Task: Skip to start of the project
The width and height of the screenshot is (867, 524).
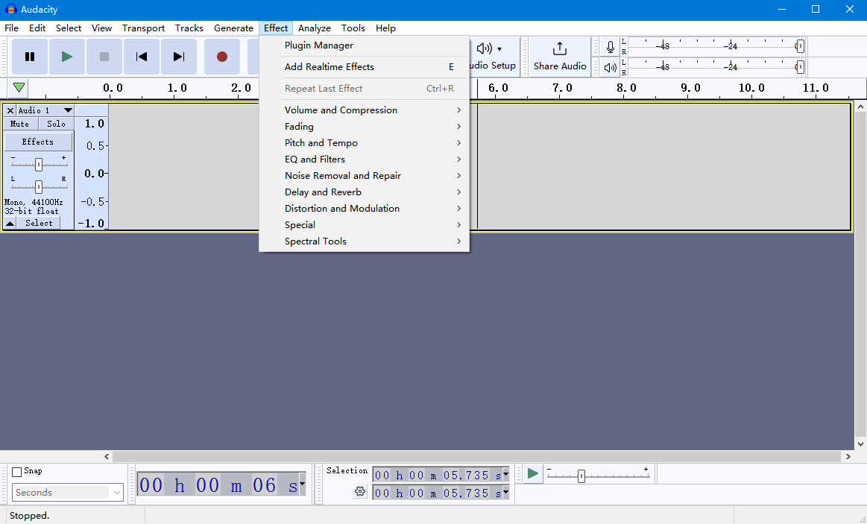Action: point(142,57)
